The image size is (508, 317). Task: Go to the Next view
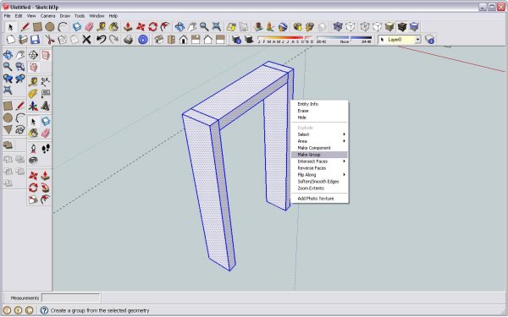[20, 79]
